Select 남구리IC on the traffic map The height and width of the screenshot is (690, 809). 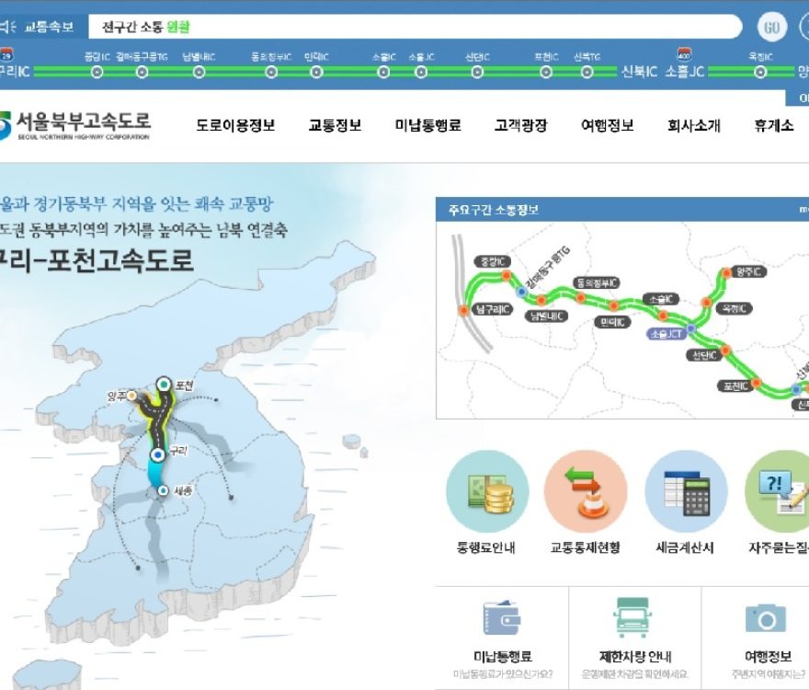pyautogui.click(x=492, y=309)
